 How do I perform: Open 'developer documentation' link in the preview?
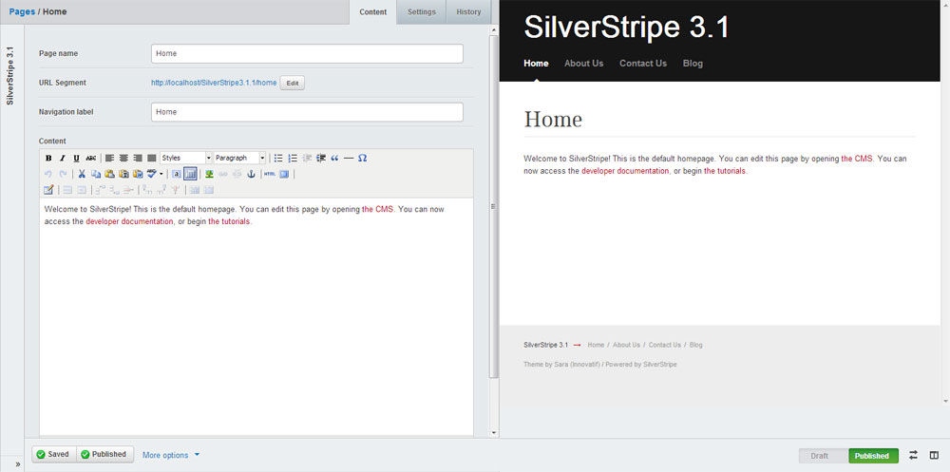(x=625, y=171)
